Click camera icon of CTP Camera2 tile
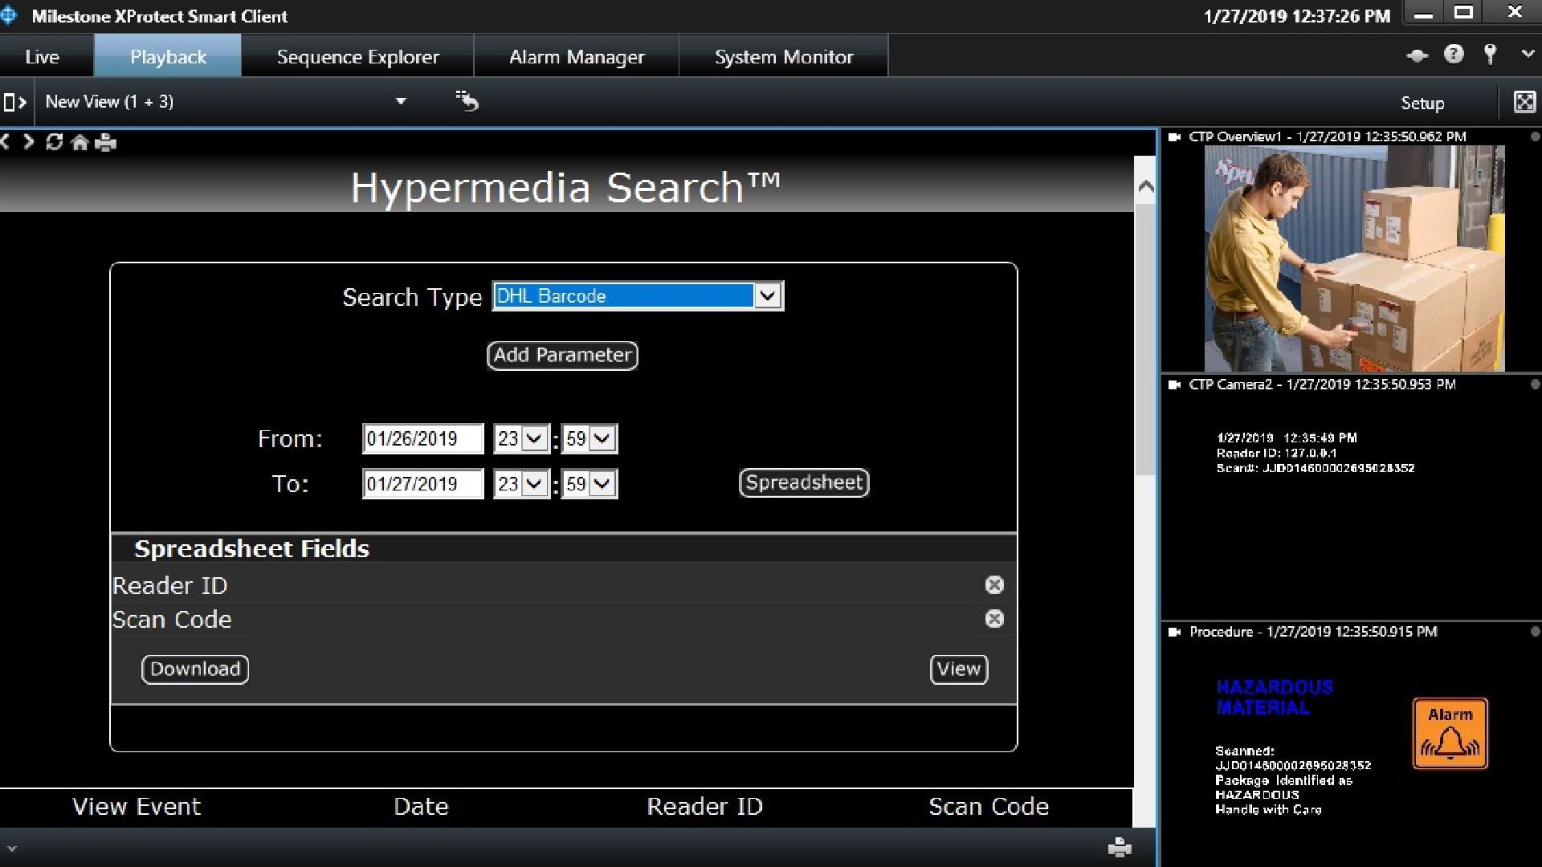Image resolution: width=1542 pixels, height=867 pixels. coord(1174,385)
